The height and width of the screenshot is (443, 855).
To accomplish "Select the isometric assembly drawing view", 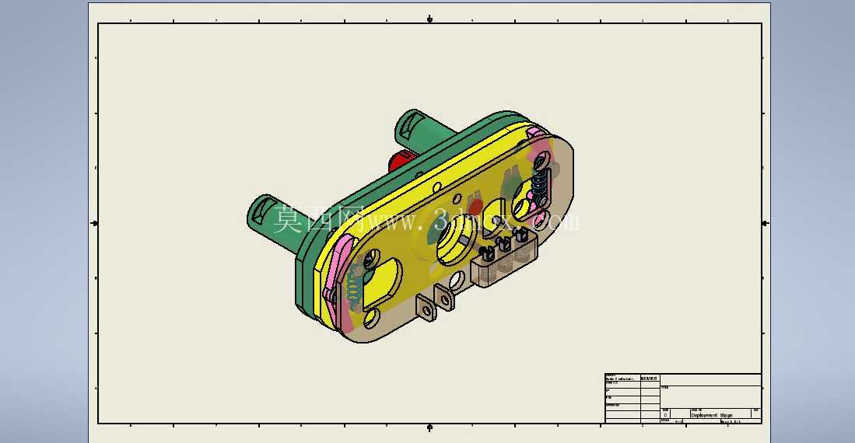I will [410, 226].
